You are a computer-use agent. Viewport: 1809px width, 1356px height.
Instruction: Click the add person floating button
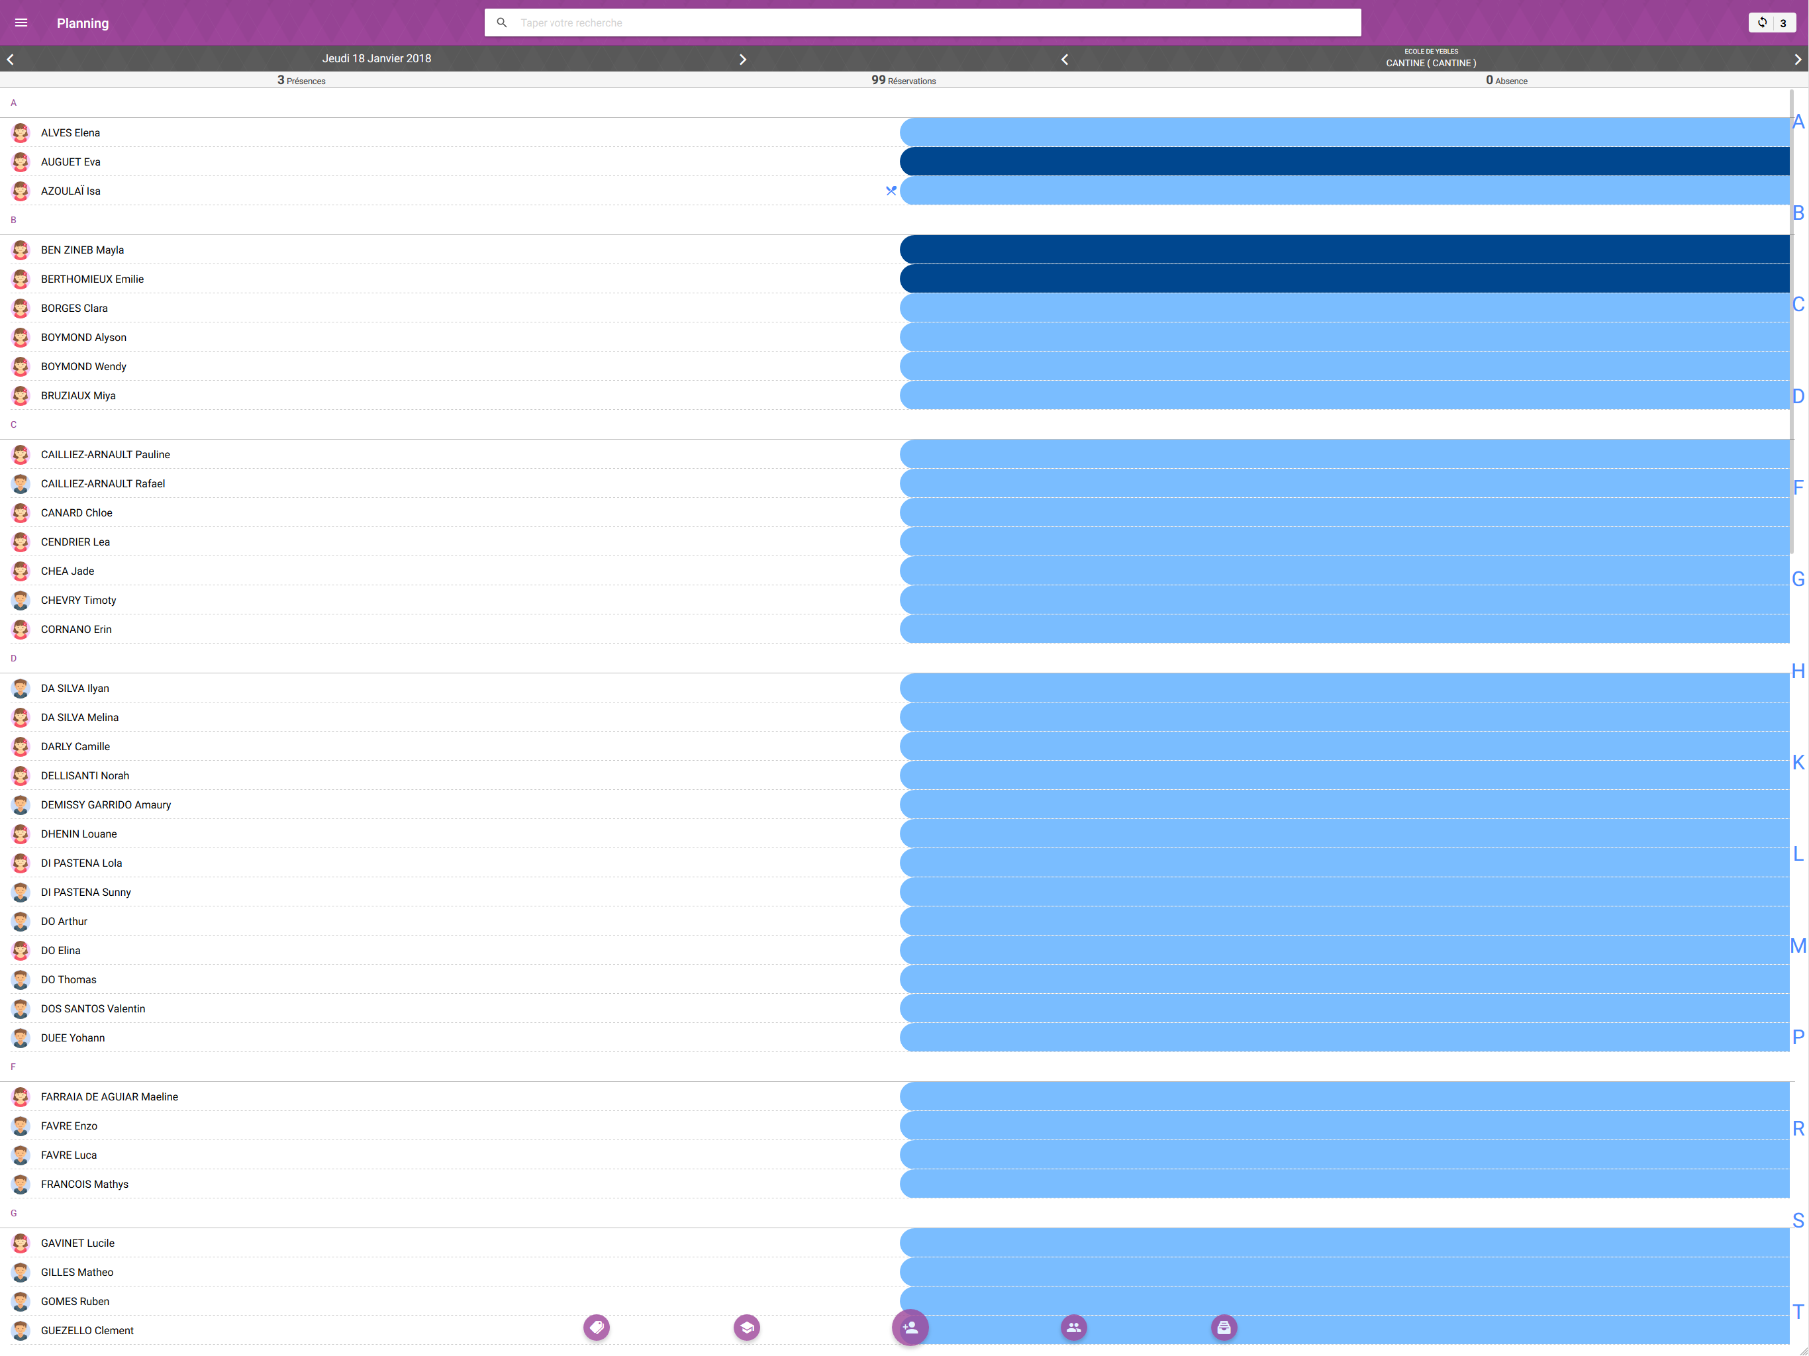coord(910,1328)
